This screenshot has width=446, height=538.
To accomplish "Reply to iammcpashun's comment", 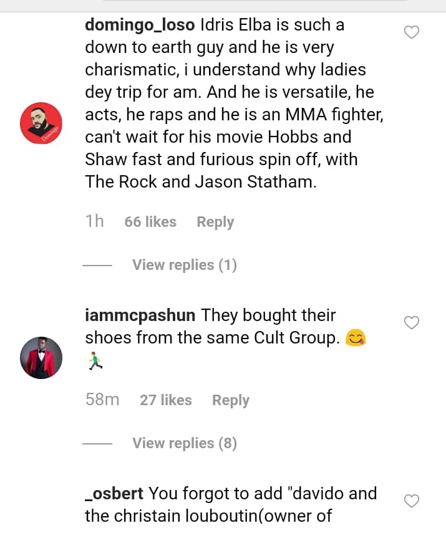I will click(231, 400).
